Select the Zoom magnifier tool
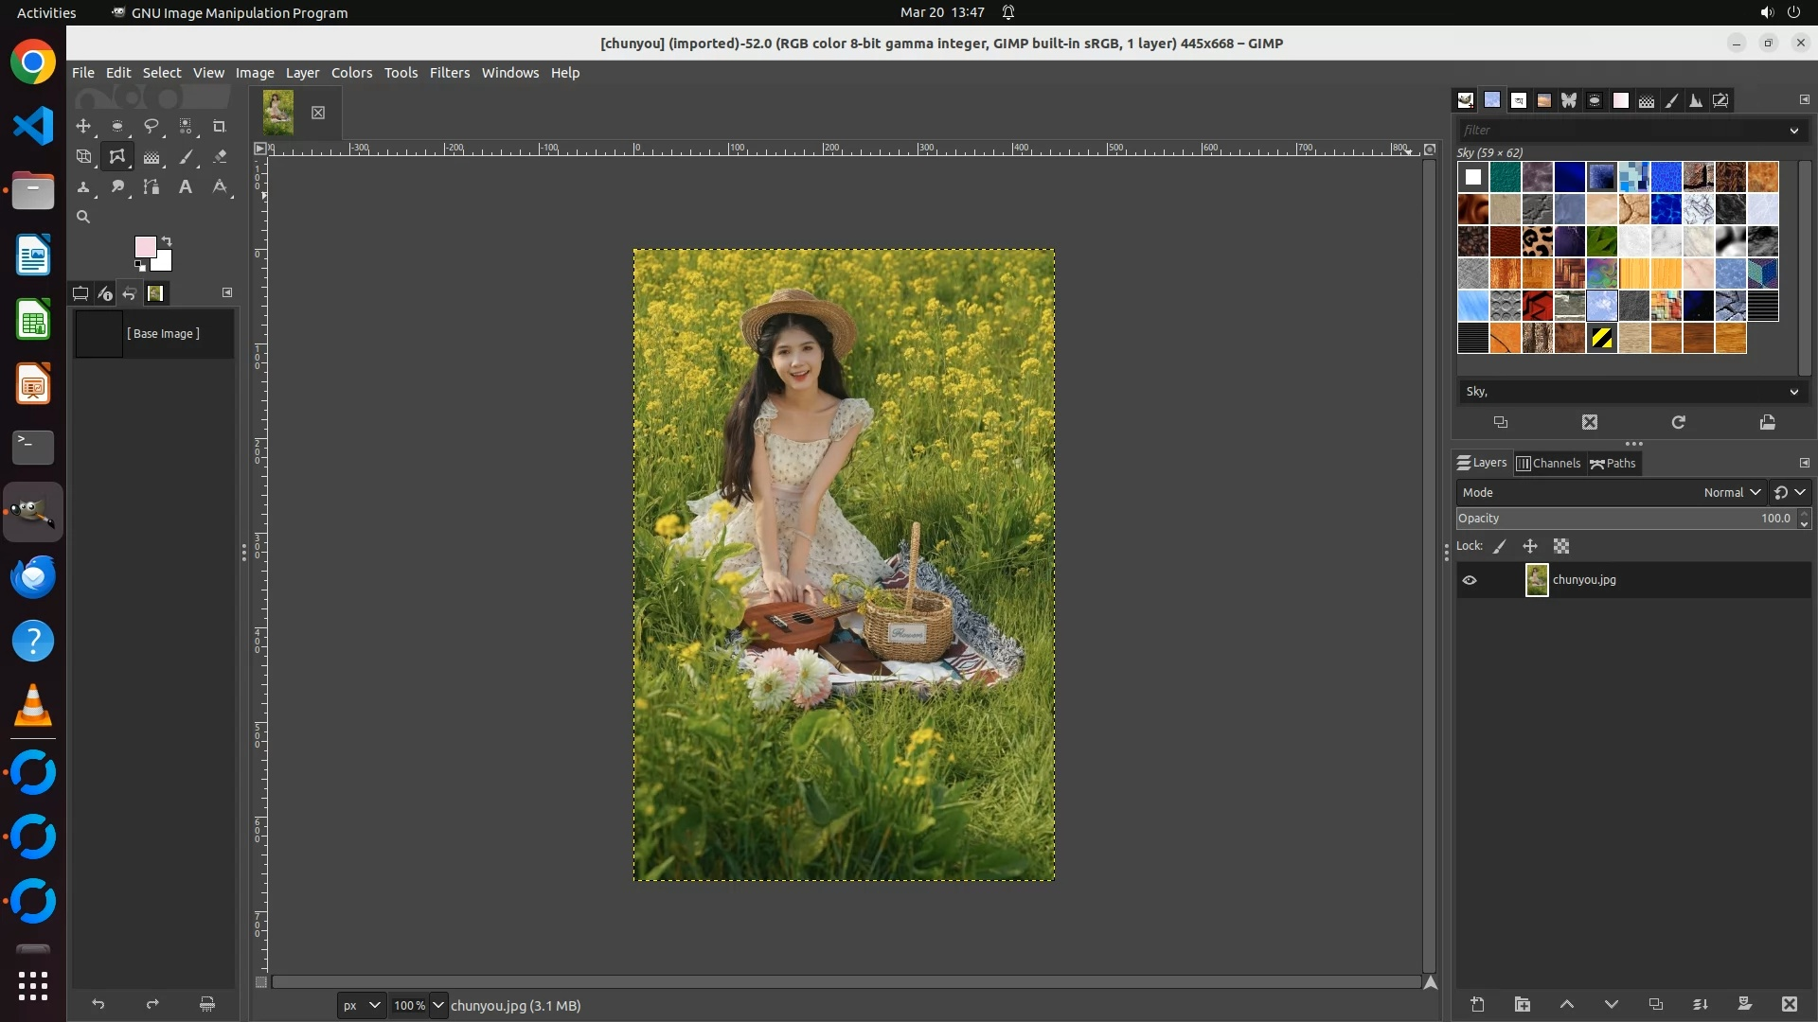The image size is (1818, 1022). coord(83,217)
